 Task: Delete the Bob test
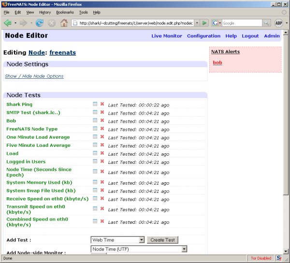pyautogui.click(x=102, y=120)
